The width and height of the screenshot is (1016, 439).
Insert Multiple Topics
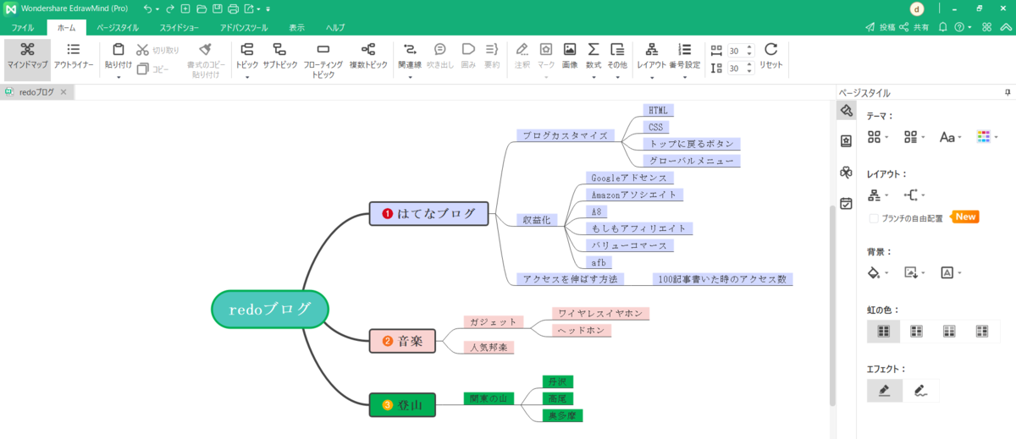pyautogui.click(x=368, y=56)
